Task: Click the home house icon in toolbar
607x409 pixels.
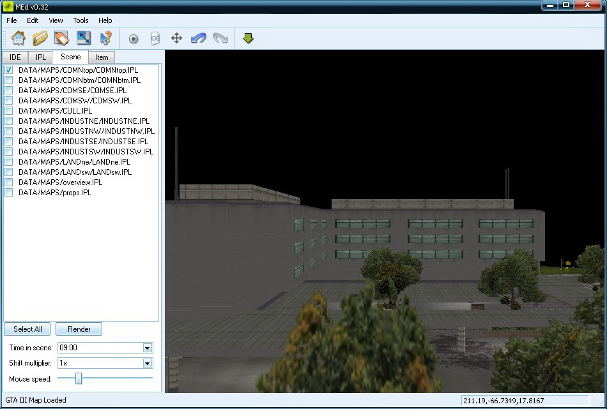Action: coord(19,38)
